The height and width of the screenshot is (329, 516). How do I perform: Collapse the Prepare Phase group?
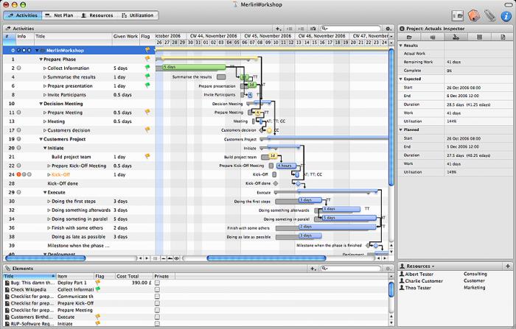coord(41,60)
